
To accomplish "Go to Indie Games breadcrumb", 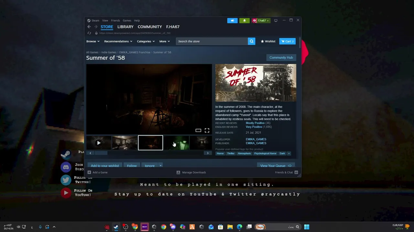I will 109,52.
